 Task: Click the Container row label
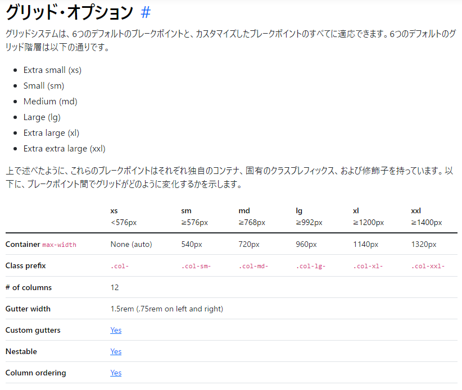22,245
